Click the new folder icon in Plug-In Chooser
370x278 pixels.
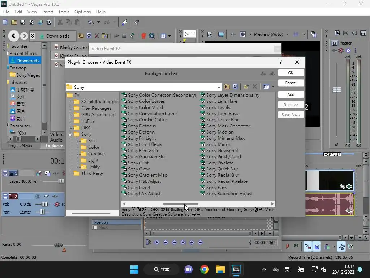pos(246,87)
